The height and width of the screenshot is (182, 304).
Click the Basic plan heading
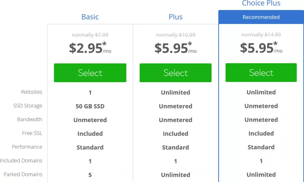click(90, 17)
